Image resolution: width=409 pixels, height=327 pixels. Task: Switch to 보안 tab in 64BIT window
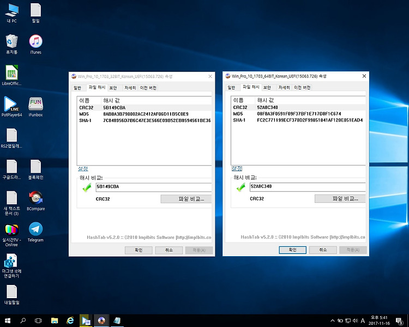point(267,88)
